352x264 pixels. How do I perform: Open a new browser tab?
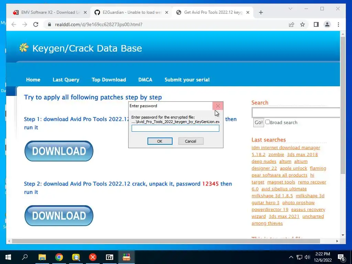click(261, 12)
